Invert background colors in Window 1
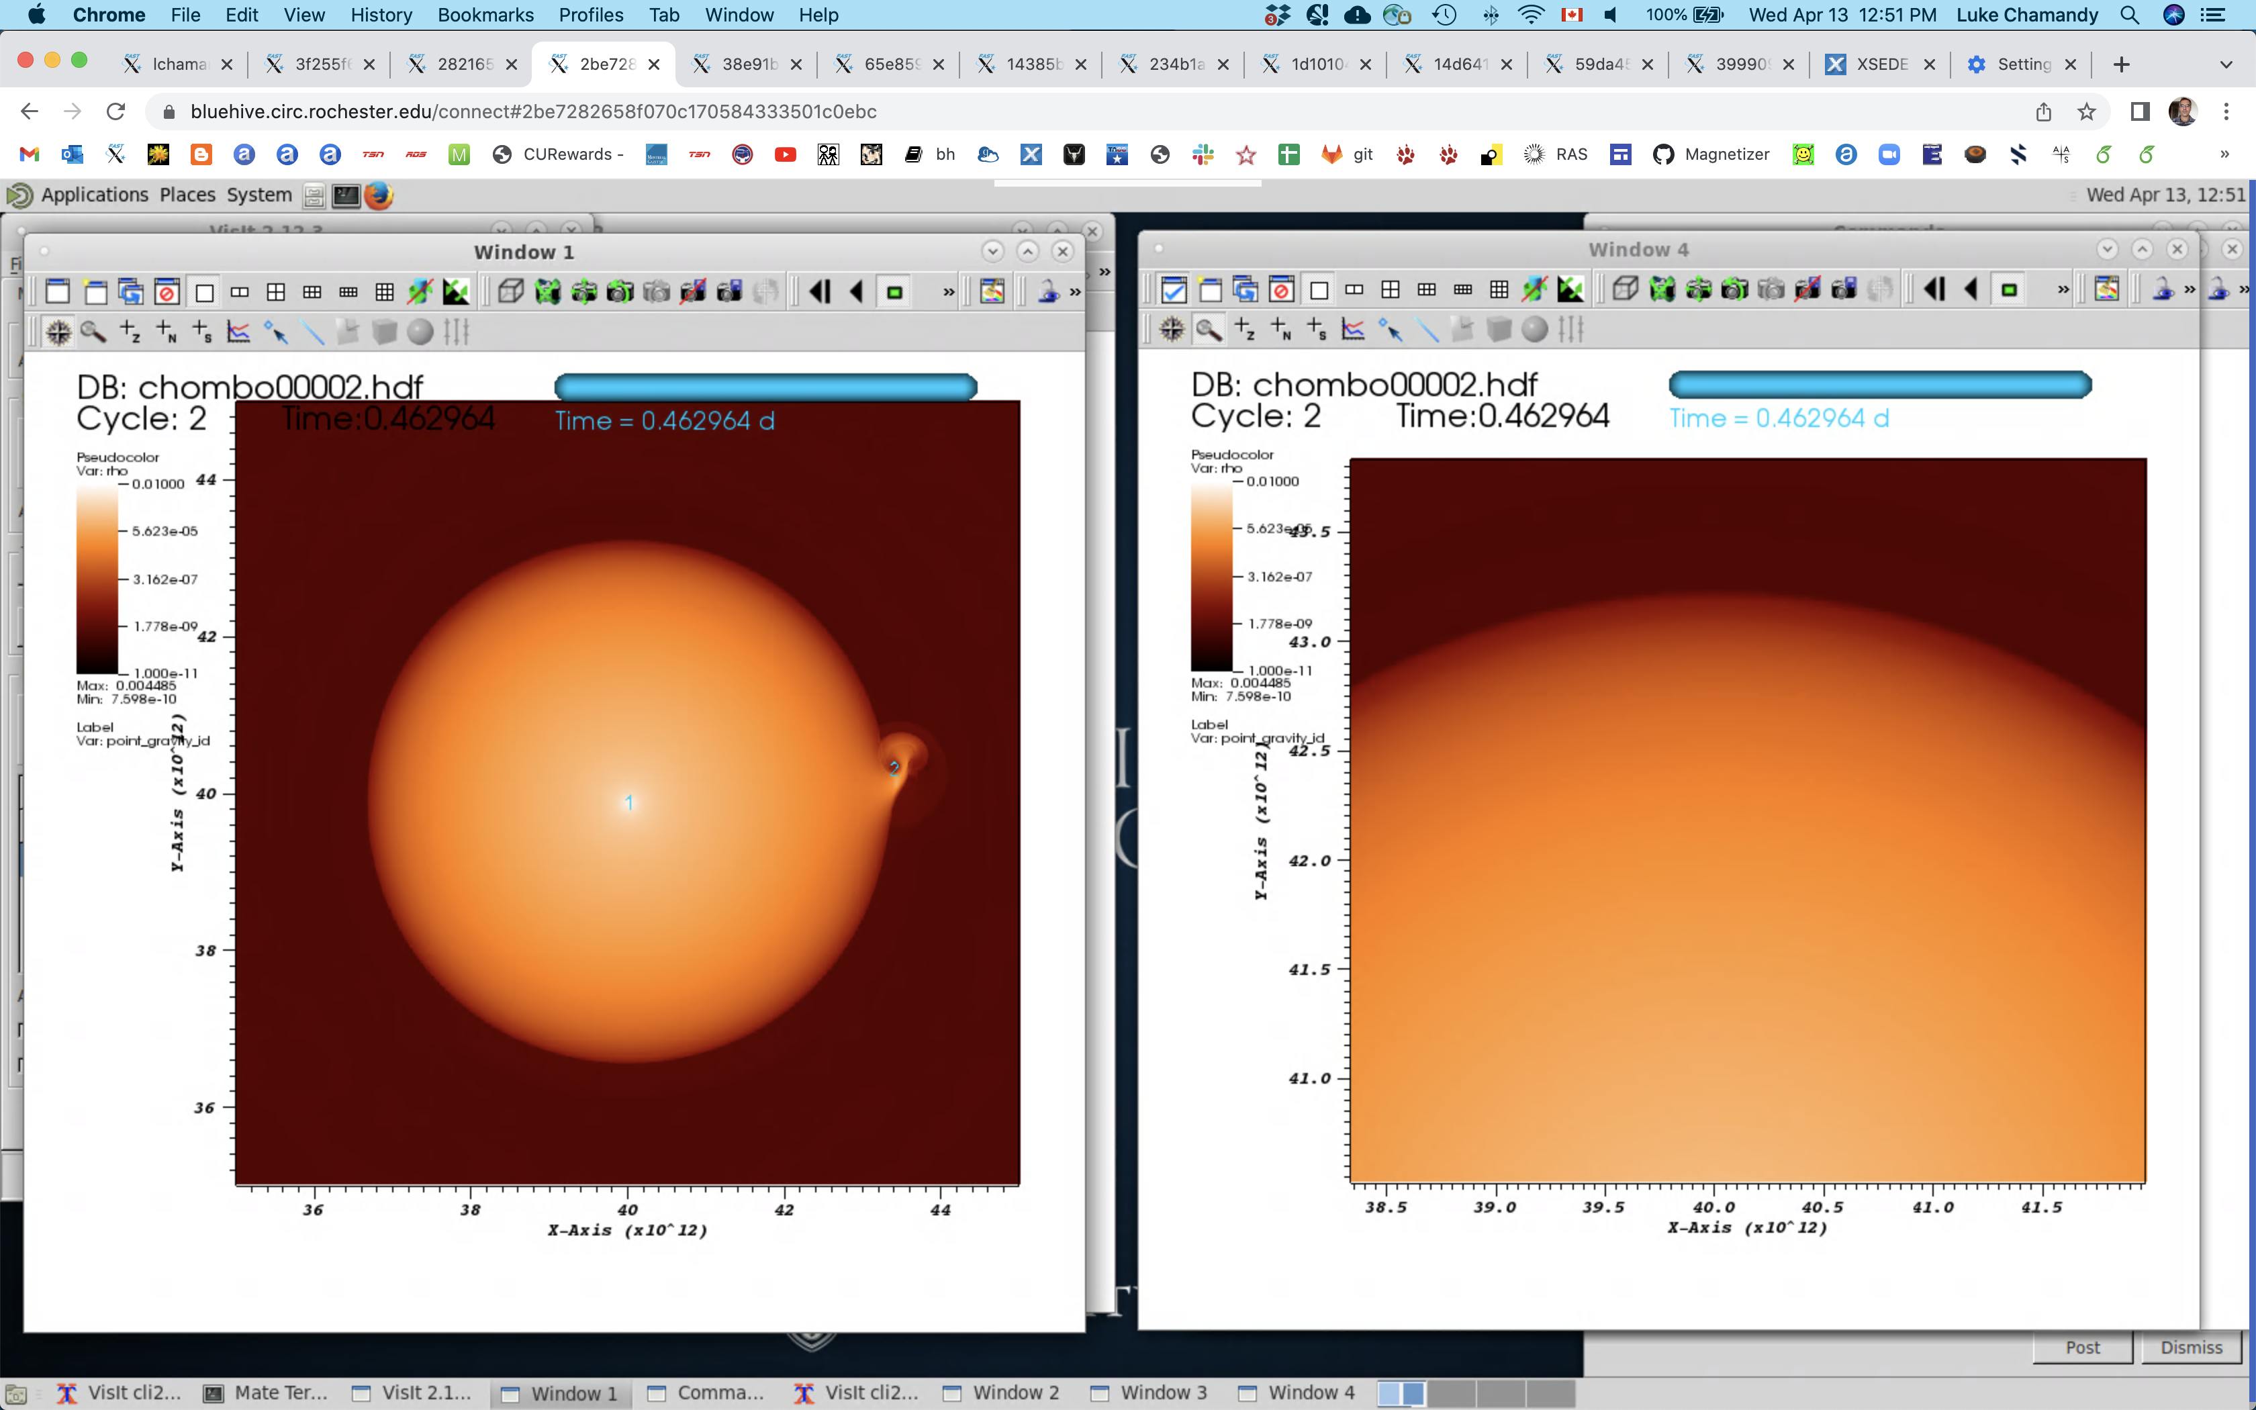The height and width of the screenshot is (1410, 2256). [456, 292]
